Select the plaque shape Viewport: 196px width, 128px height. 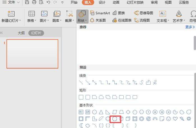115,119
